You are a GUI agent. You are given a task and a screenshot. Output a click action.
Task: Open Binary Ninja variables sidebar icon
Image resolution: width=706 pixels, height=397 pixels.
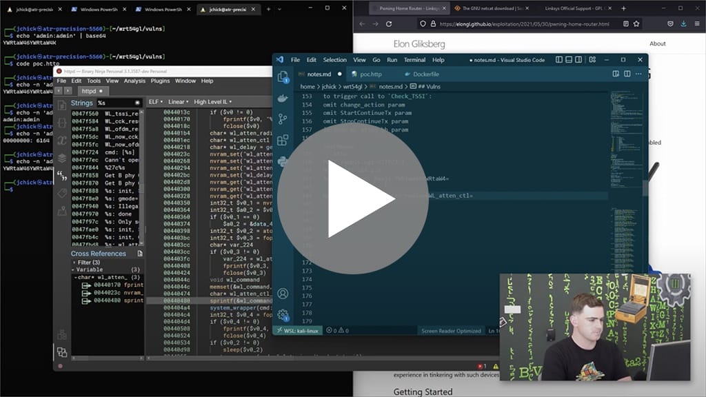click(x=62, y=141)
